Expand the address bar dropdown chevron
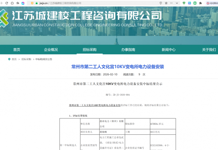This screenshot has width=218, height=150. coord(177,3)
